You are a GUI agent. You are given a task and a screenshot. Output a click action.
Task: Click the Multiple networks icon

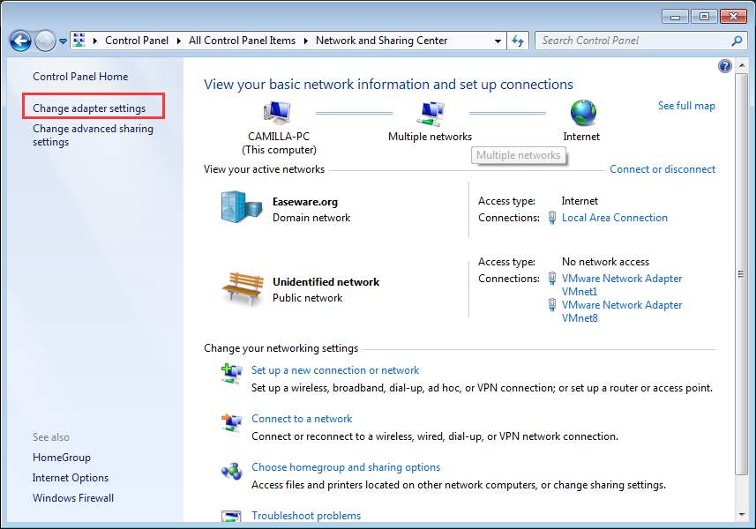[x=430, y=110]
